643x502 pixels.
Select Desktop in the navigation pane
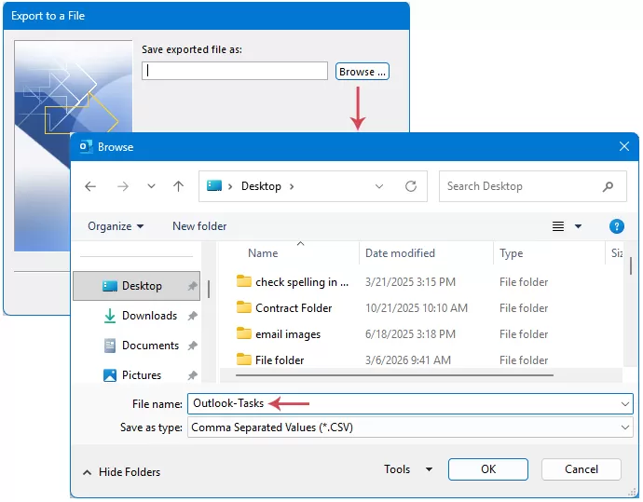tap(137, 286)
